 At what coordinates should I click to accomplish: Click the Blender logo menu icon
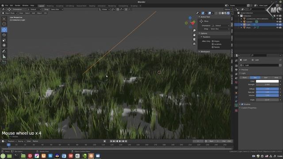click(3, 6)
